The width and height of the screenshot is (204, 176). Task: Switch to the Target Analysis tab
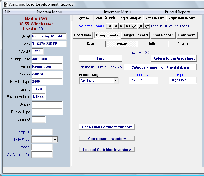click(130, 18)
